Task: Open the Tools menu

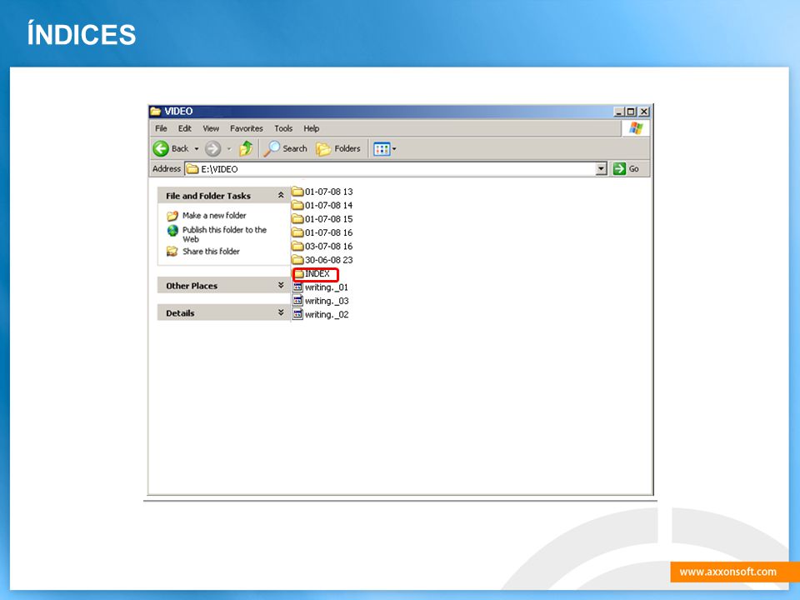Action: (283, 128)
